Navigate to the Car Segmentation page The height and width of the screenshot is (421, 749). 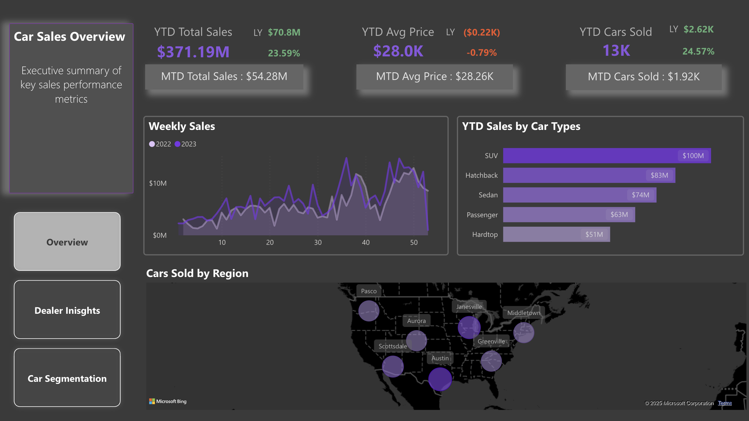(67, 378)
